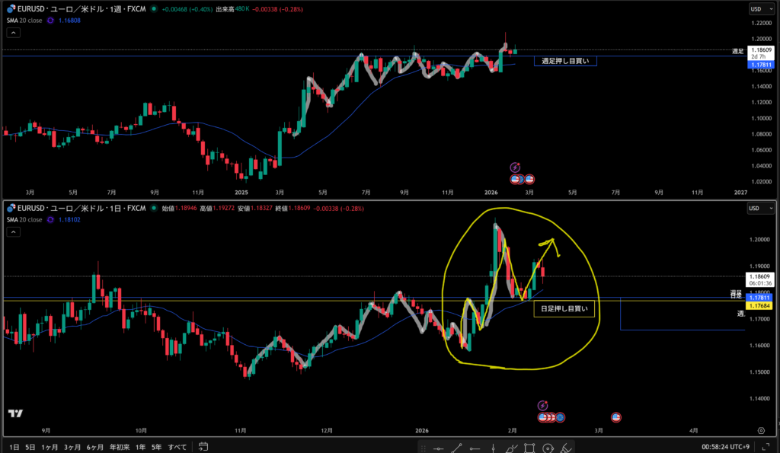Open the go-to-date calendar icon
Viewport: 780px width, 453px height.
(x=203, y=447)
